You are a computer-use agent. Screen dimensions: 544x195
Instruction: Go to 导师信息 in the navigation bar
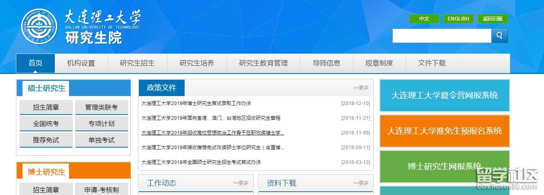[326, 63]
